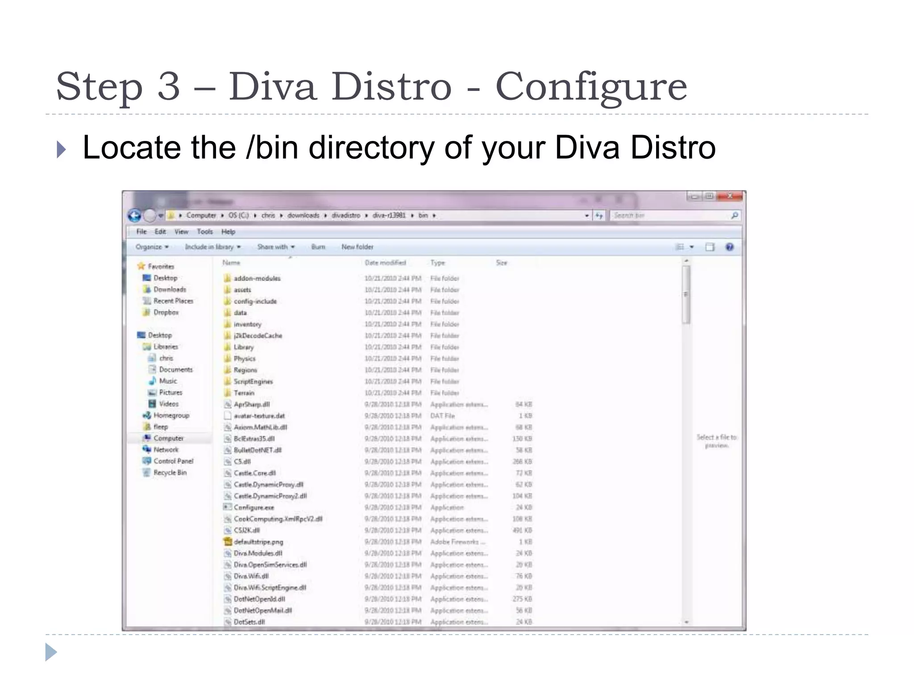Open the View menu

click(181, 231)
